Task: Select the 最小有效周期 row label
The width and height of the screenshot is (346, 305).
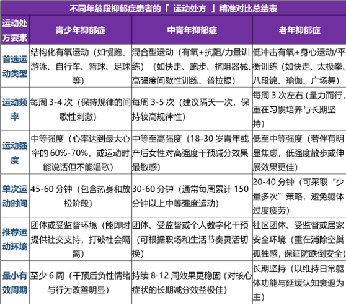Action: click(x=15, y=283)
